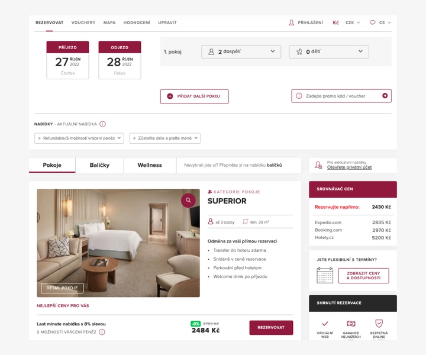Switch to the Balíčky tab

pos(99,165)
